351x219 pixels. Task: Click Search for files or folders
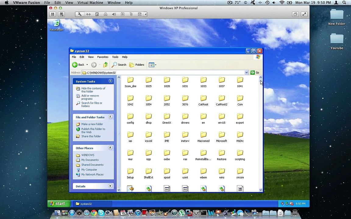coord(92,105)
